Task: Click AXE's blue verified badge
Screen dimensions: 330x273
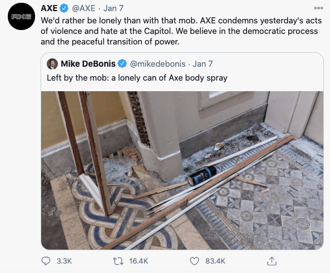Action: [64, 8]
